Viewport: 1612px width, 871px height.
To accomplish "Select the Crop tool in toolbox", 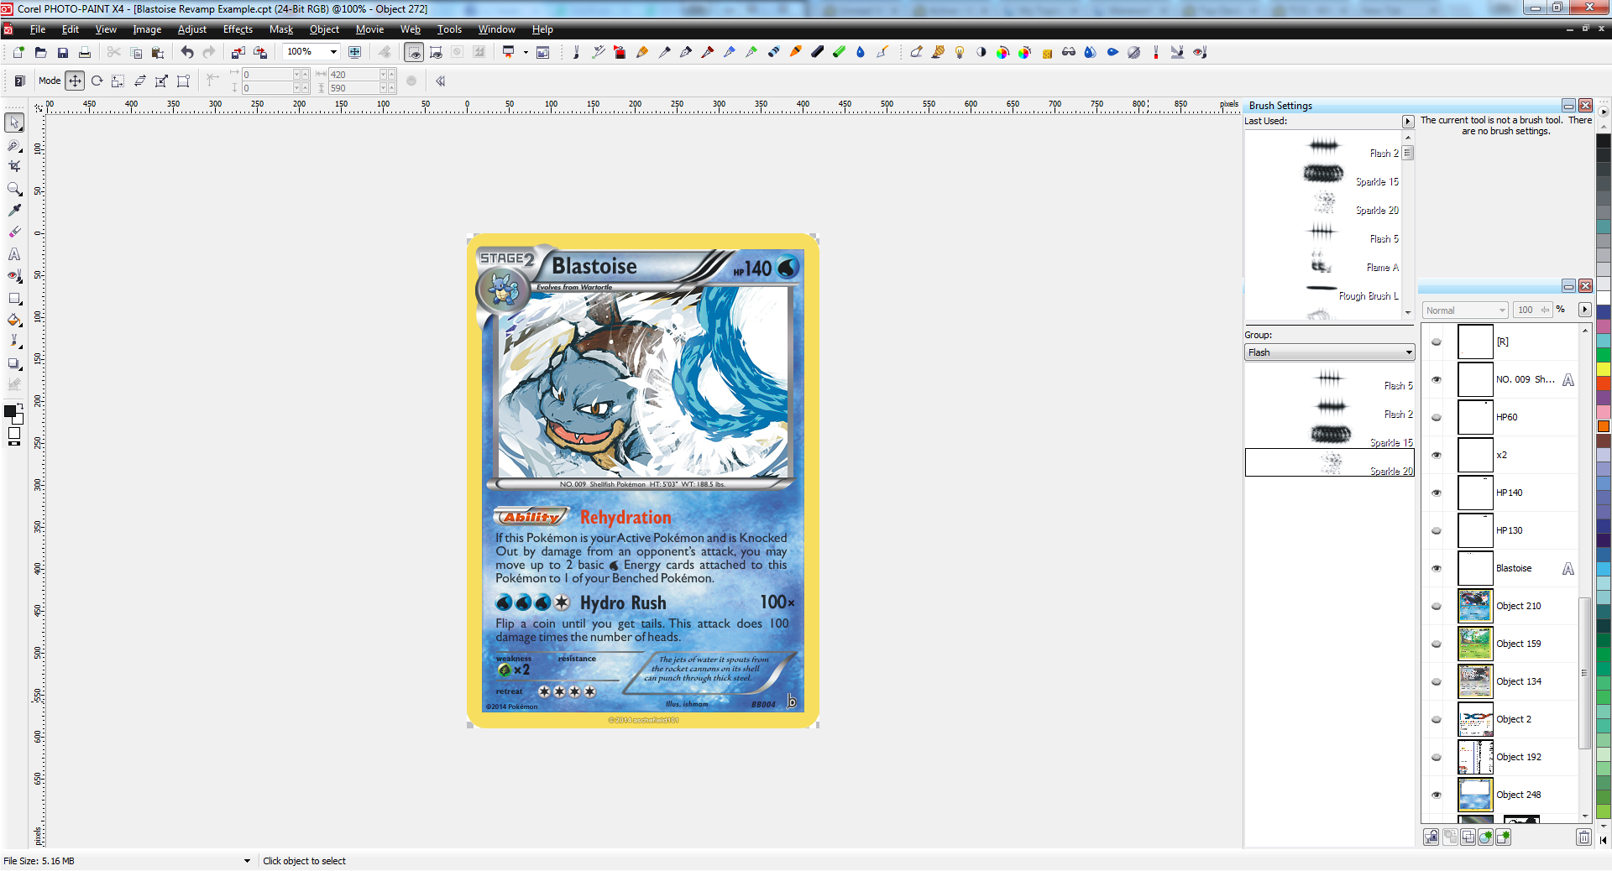I will (14, 166).
